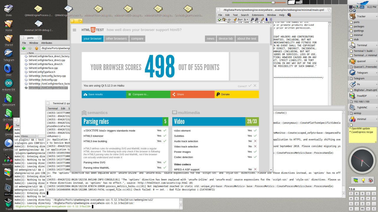Click the Donate button

(237, 94)
